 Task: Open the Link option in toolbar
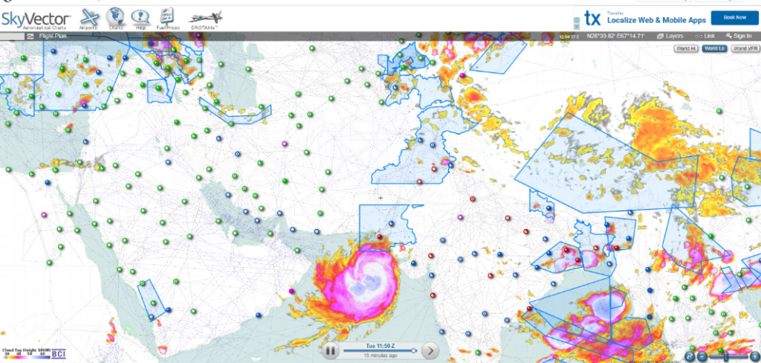point(705,36)
